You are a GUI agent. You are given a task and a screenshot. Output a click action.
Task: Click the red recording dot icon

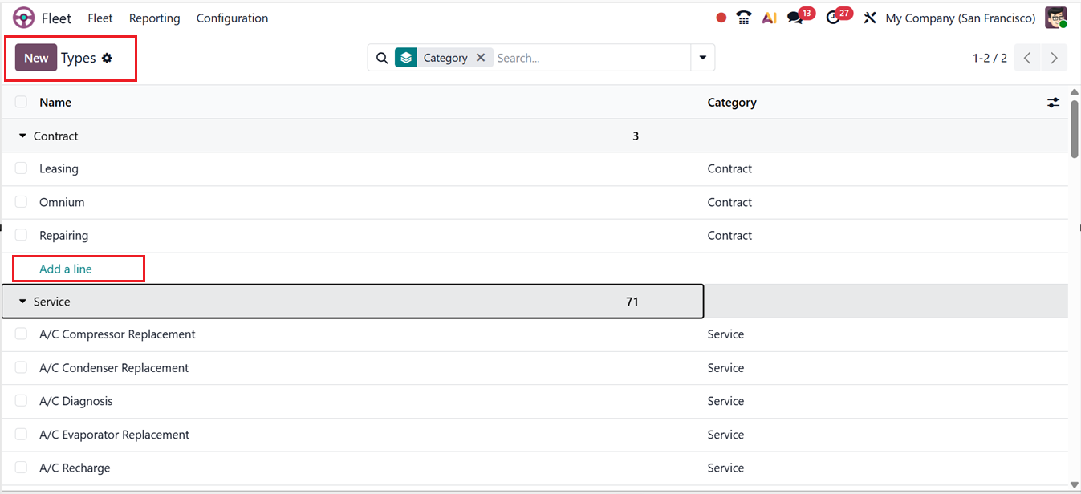coord(721,18)
